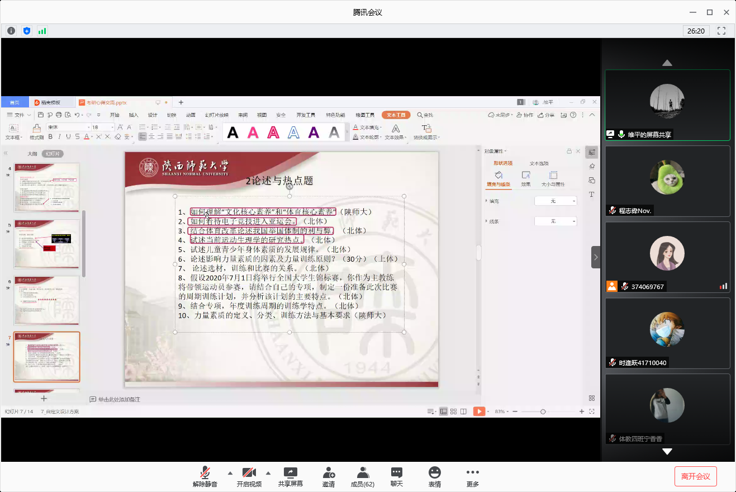The height and width of the screenshot is (492, 736).
Task: Open the Chat (聊天) panel
Action: (x=397, y=477)
